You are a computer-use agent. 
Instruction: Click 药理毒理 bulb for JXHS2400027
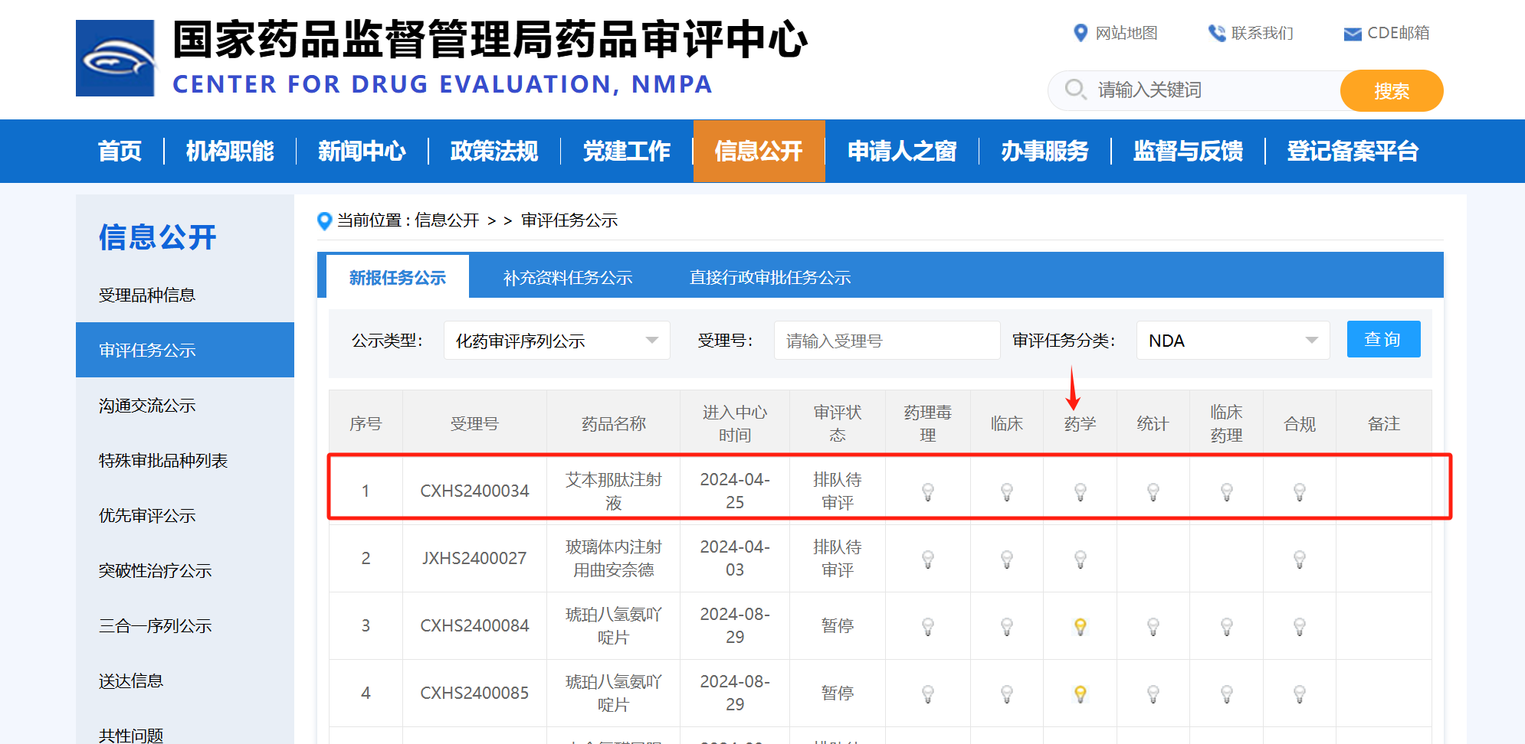click(x=928, y=559)
